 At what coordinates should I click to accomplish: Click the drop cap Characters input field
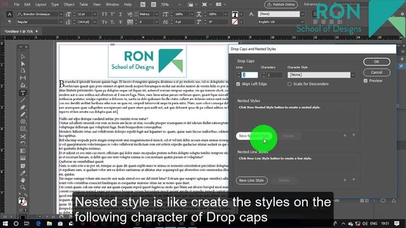[x=275, y=75]
